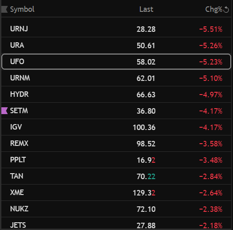Select the URNJ symbol row

point(116,29)
